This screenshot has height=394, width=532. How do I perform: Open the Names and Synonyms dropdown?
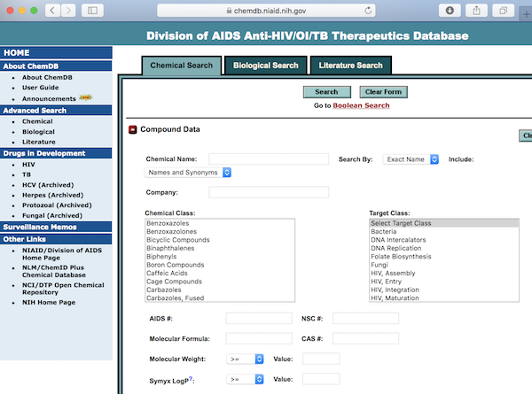click(188, 173)
